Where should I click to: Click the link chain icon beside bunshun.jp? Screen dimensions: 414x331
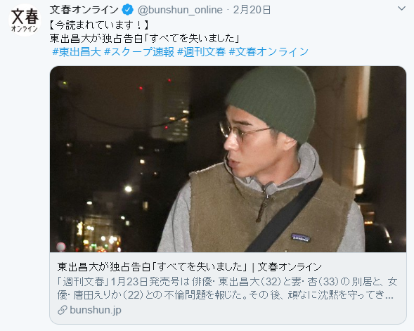tap(63, 310)
